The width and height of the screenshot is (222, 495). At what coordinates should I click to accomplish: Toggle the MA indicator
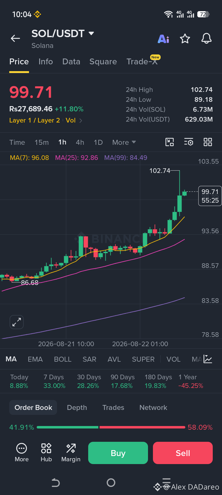pyautogui.click(x=11, y=359)
